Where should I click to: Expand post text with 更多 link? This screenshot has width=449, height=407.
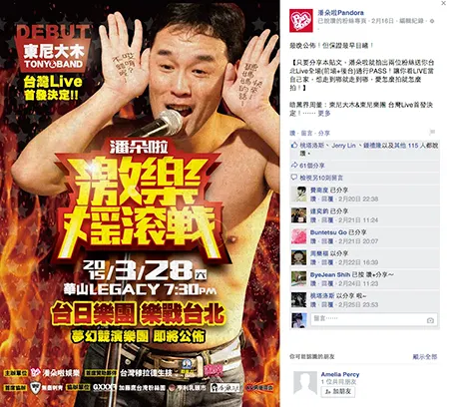(x=324, y=114)
